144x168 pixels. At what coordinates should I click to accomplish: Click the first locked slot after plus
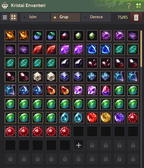92,145
